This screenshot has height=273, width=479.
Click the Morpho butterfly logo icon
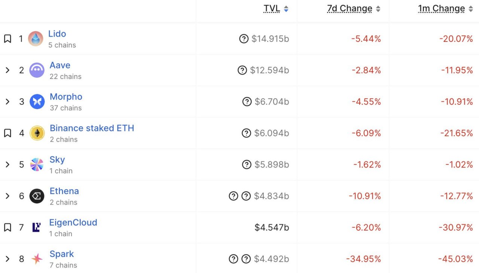tap(37, 101)
